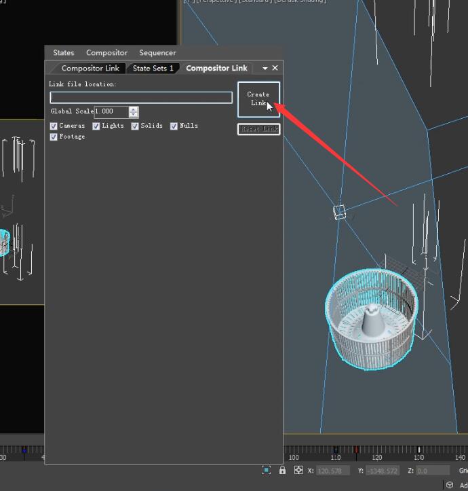Click frame 100 on the time ruler
This screenshot has height=491, width=468.
pyautogui.click(x=294, y=458)
